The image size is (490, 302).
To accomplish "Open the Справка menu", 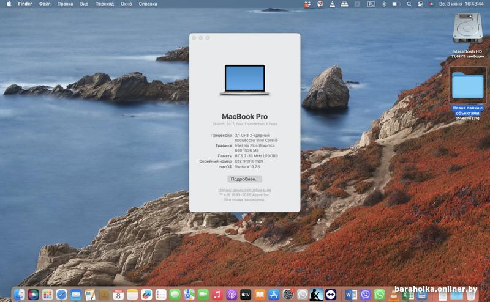I will click(x=148, y=4).
